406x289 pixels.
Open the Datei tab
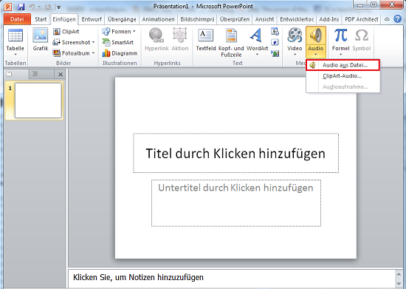[x=17, y=19]
